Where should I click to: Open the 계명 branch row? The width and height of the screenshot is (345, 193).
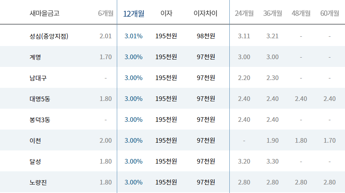[x=35, y=57]
